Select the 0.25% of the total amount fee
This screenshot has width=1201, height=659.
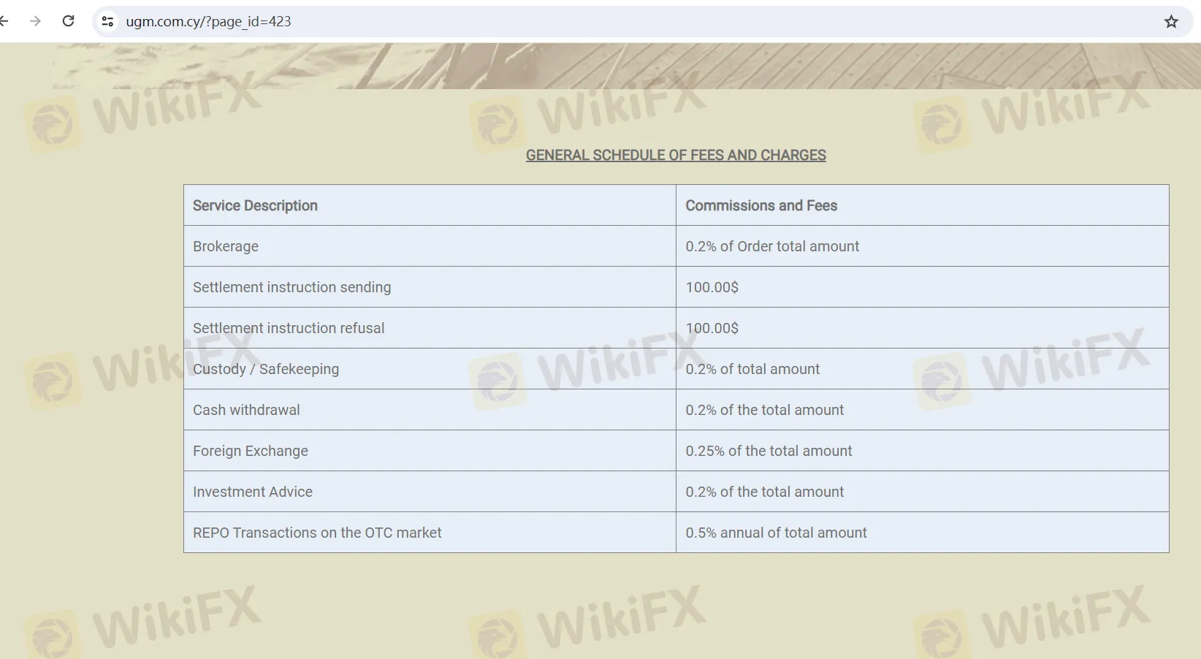(x=769, y=451)
